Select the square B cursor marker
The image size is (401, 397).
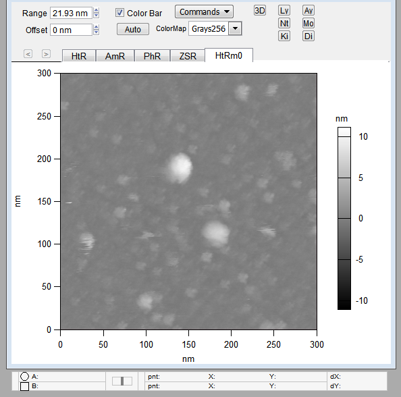pos(24,386)
